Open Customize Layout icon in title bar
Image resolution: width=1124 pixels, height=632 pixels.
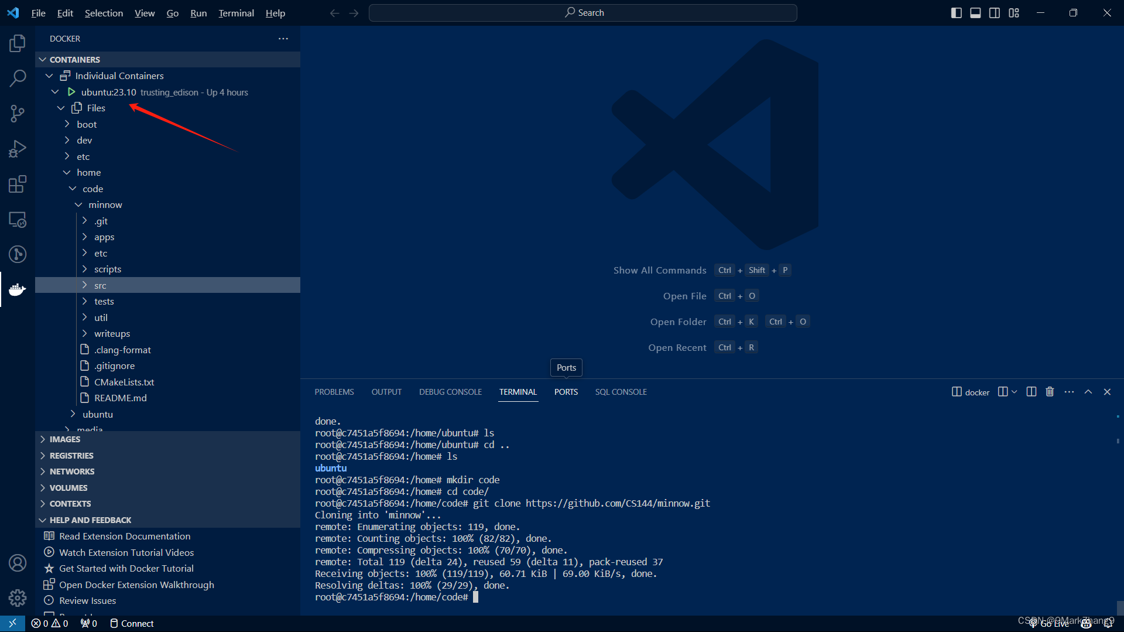point(1014,13)
